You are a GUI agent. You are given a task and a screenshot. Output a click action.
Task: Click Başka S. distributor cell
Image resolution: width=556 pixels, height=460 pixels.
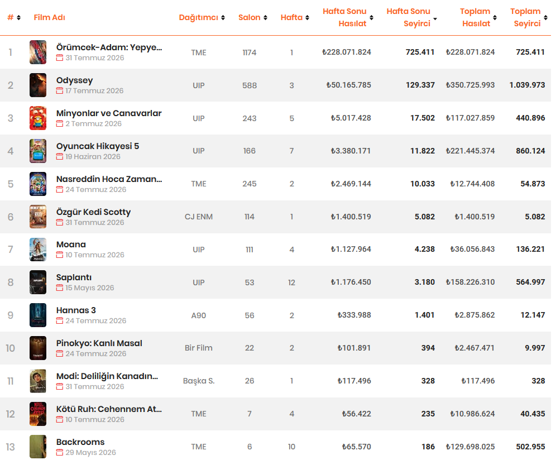coord(199,381)
